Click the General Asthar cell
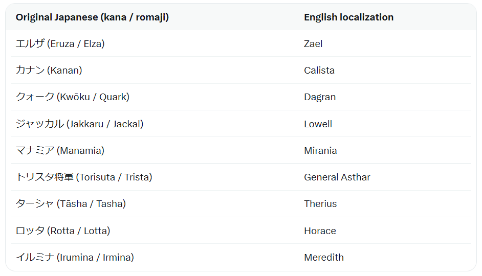Screen dimensions: 482x276 pyautogui.click(x=337, y=177)
